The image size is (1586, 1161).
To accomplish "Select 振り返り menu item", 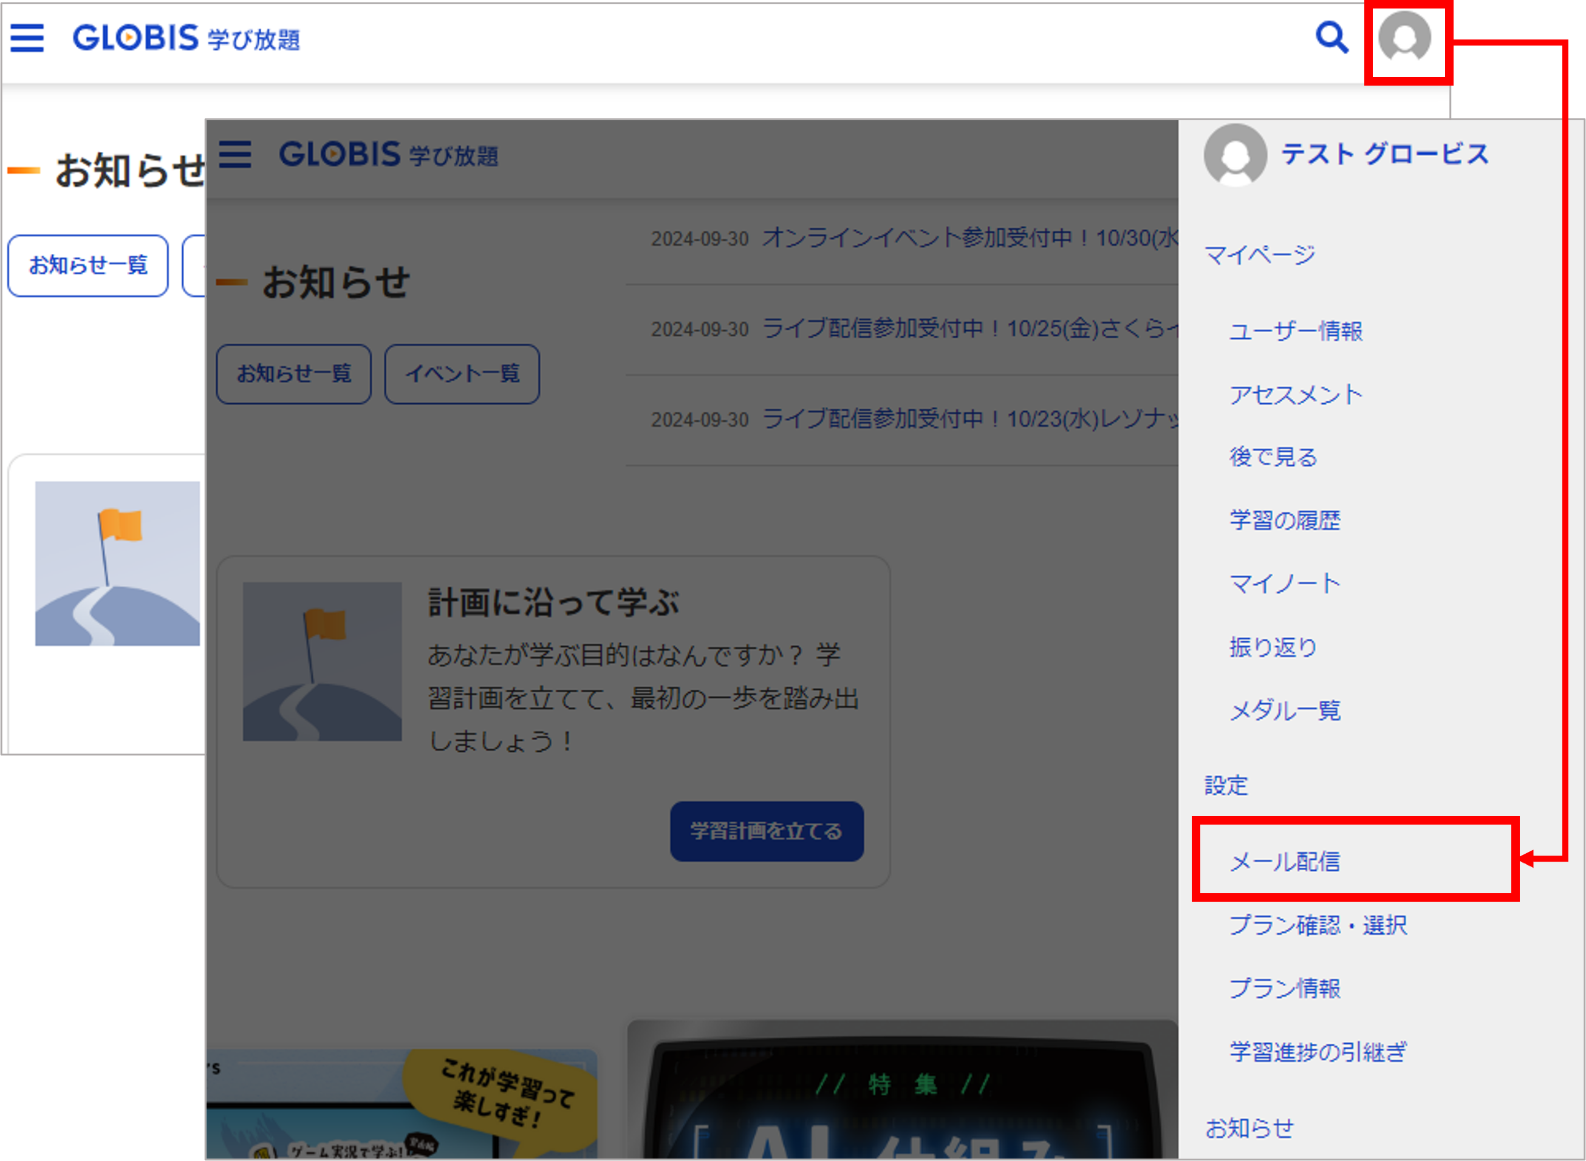I will coord(1273,647).
